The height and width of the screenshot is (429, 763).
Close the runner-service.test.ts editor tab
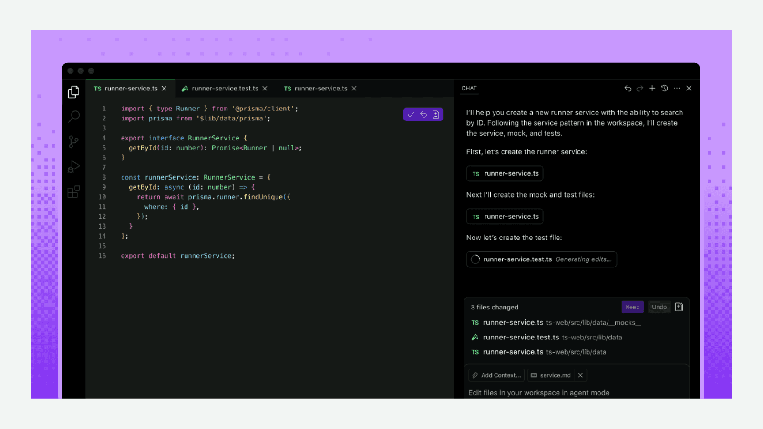[x=265, y=89]
